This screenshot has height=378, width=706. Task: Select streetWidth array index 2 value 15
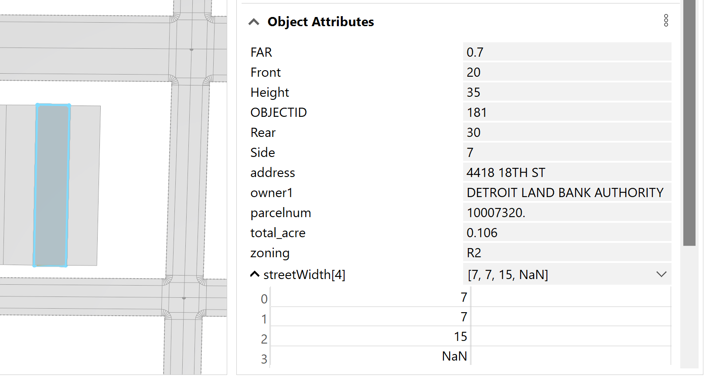pyautogui.click(x=371, y=337)
